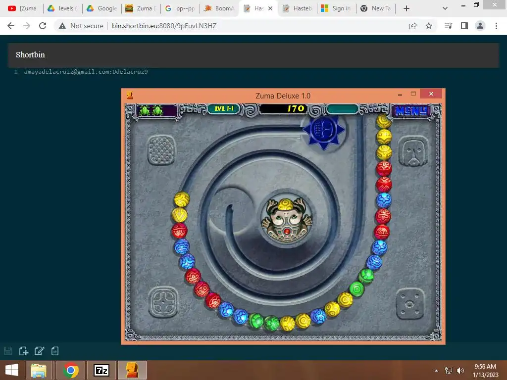This screenshot has height=380, width=507.
Task: View the paste as raw text
Action: coord(55,351)
